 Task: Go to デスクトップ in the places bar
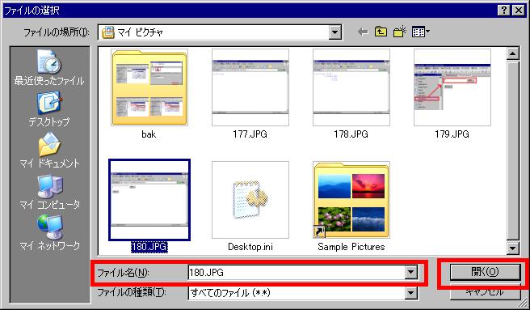(49, 109)
